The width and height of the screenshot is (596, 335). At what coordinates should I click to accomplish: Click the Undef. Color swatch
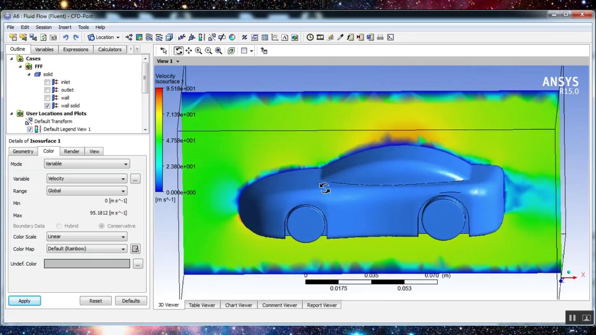[87, 264]
